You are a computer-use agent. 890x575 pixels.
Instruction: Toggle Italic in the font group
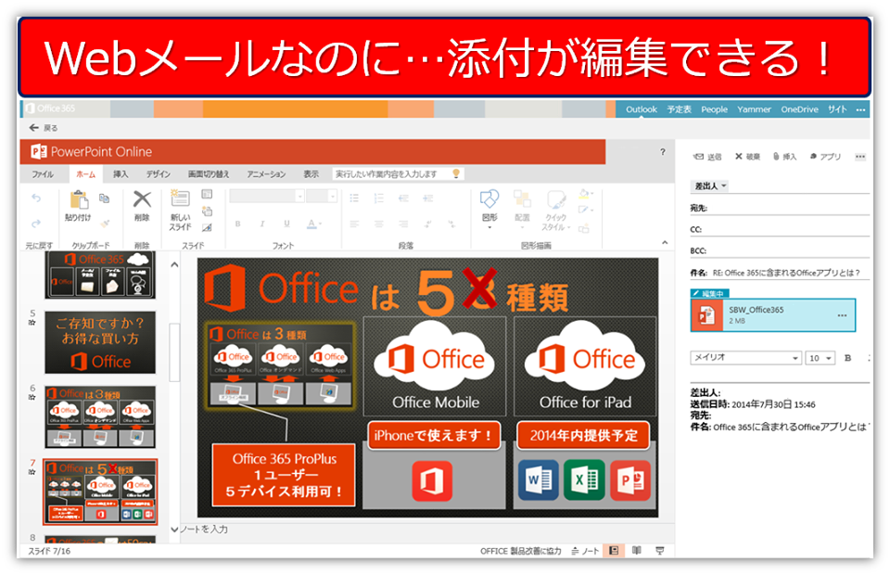click(x=262, y=224)
